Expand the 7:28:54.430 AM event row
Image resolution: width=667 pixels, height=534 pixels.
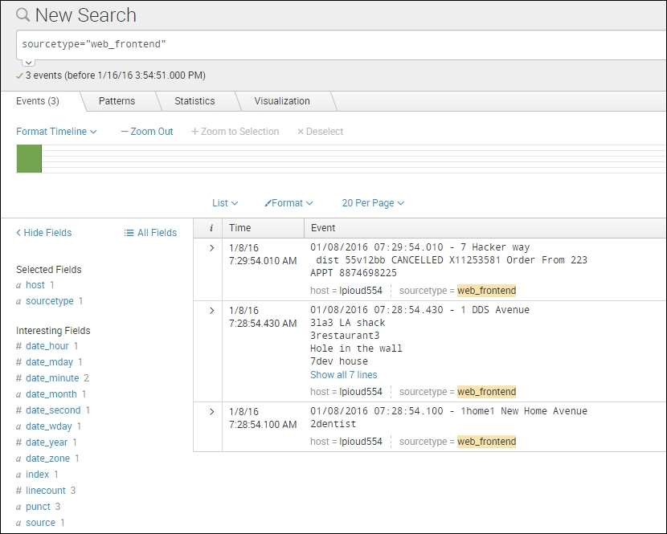coord(212,311)
